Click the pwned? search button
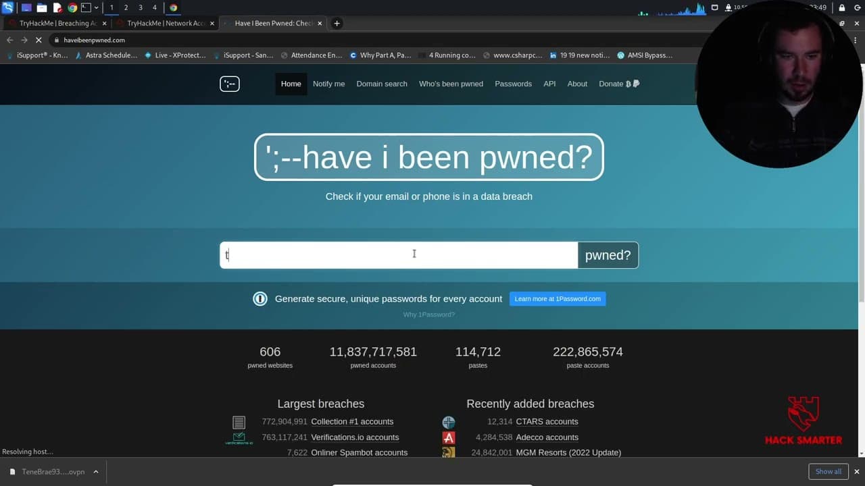 (x=608, y=255)
